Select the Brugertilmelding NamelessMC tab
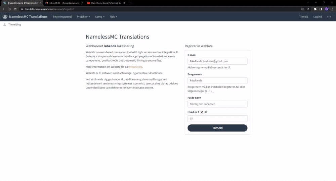The image size is (336, 181). 22,3
